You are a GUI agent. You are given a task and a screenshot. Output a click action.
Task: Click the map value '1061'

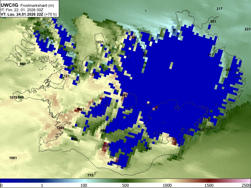point(13,158)
